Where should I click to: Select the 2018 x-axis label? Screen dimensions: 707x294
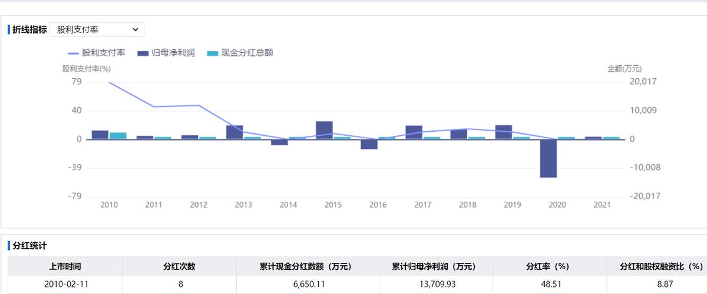tap(467, 205)
